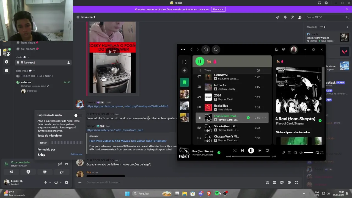Click the green playlist pause button
This screenshot has height=198, width=352.
coord(200,61)
